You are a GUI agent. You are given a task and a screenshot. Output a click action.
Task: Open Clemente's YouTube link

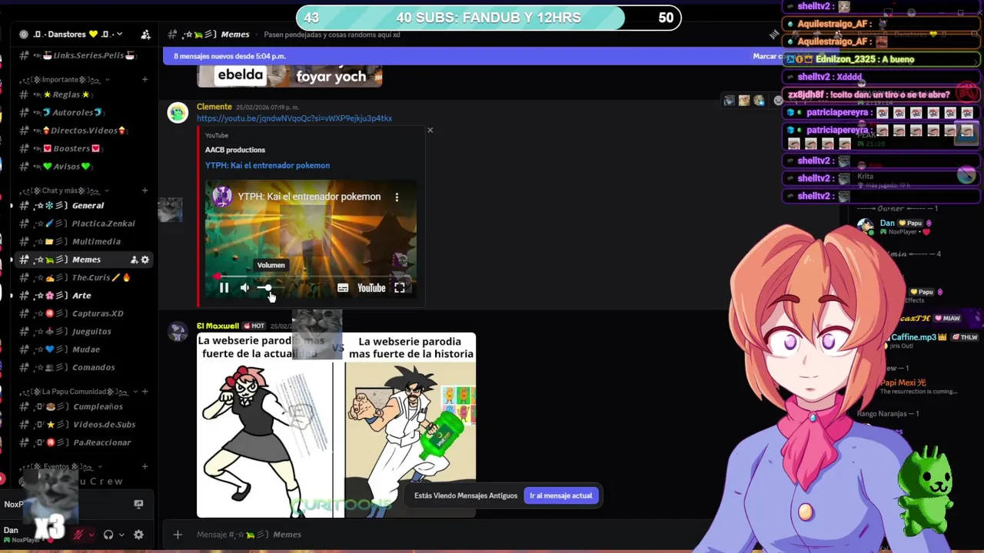[294, 118]
